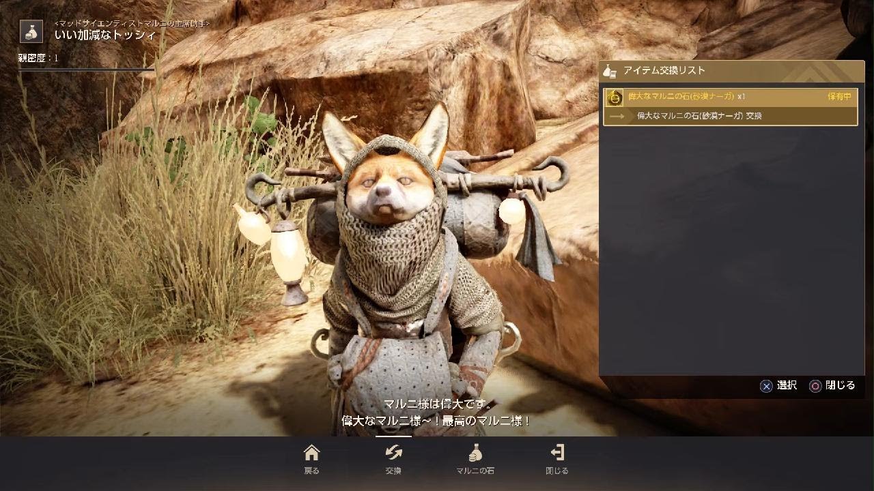Select the 交換 exchange arrows icon
Viewport: 874px width, 491px height.
[393, 453]
